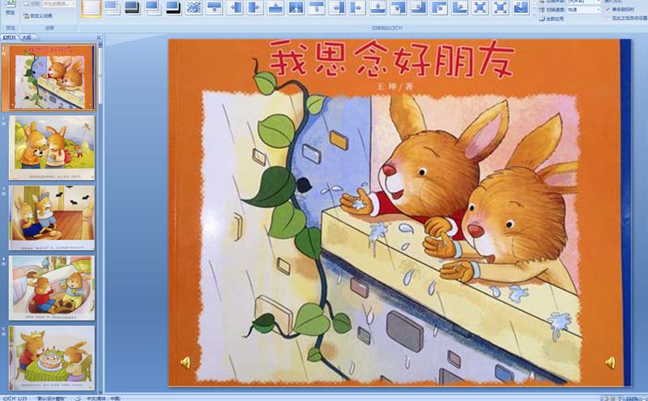Apply the 'Wipe Left' transition (eighth thumbnail)
This screenshot has height=401, width=648.
coord(235,7)
